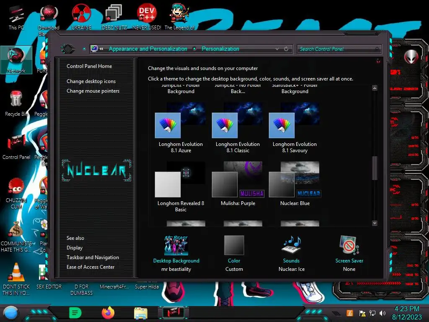This screenshot has width=429, height=322.
Task: Open DONT STICK THIS IN YO... VLC cone icon
Action: tap(16, 279)
